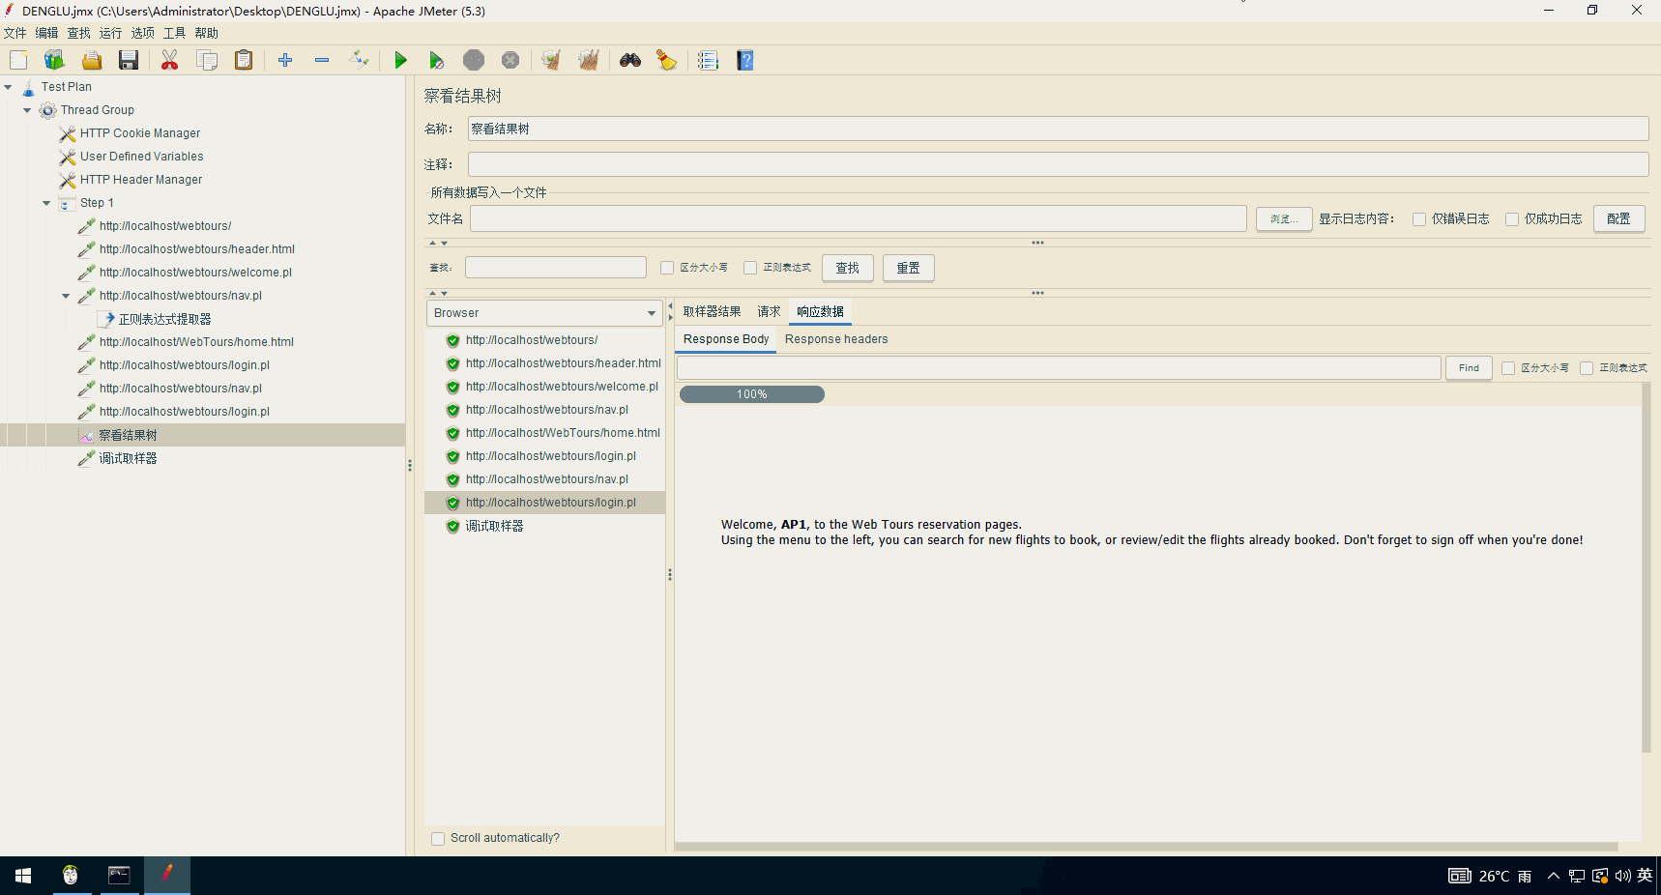
Task: Open the 编辑 menu
Action: click(x=47, y=33)
